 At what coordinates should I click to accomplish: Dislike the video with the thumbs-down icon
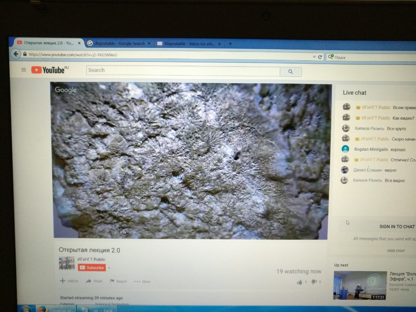click(x=314, y=282)
